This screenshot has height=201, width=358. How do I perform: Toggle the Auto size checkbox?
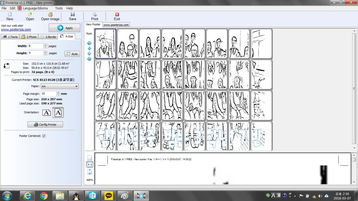(x=69, y=54)
